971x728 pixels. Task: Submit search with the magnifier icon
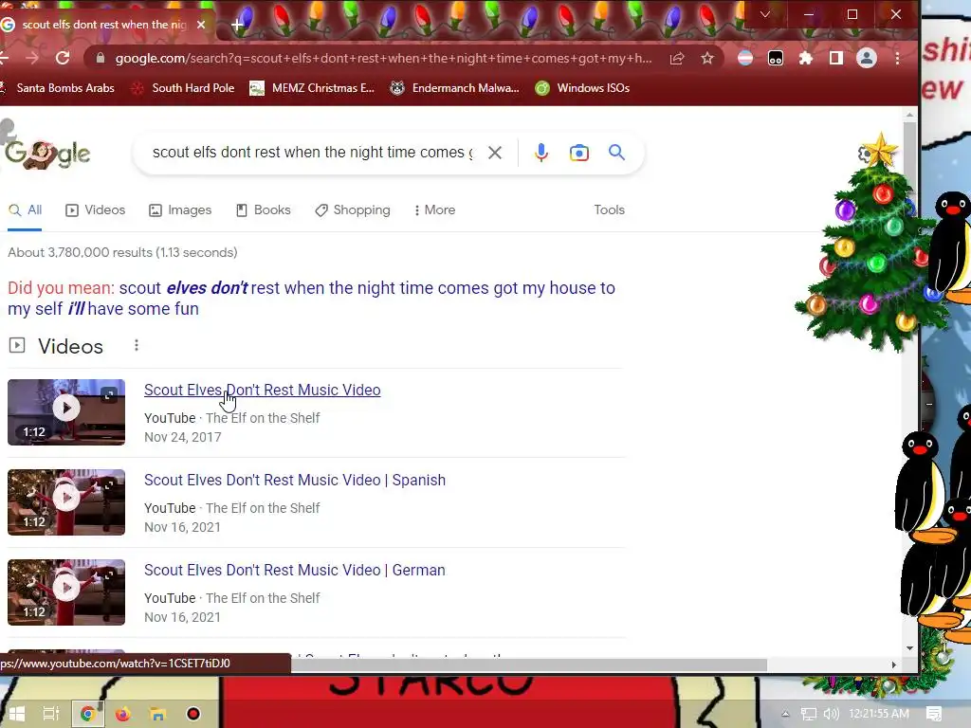tap(616, 153)
